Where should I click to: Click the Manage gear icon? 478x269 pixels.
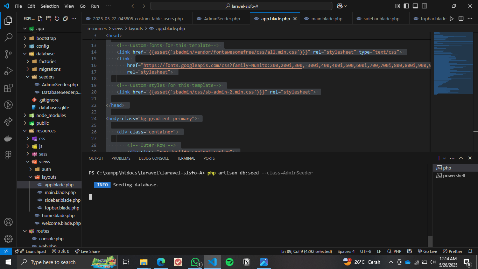tap(8, 239)
